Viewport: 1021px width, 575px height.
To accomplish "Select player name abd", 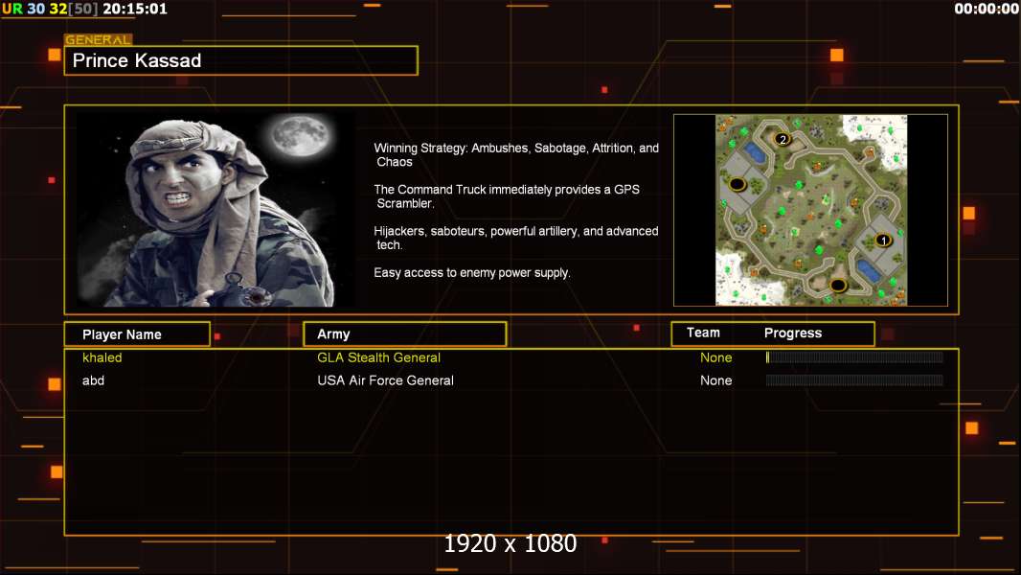I will pyautogui.click(x=93, y=380).
